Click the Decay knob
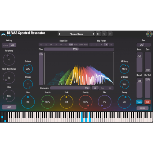The height and width of the screenshot is (153, 153). click(x=124, y=102)
